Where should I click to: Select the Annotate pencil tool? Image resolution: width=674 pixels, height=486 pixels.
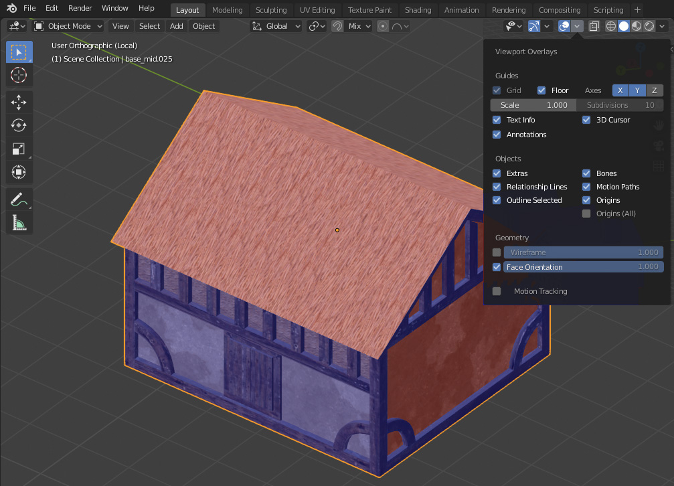[19, 199]
